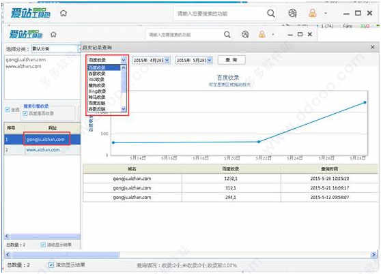Click the down arrow of the dropdown list scrollbar
Viewport: 381px width, 274px height.
click(124, 109)
